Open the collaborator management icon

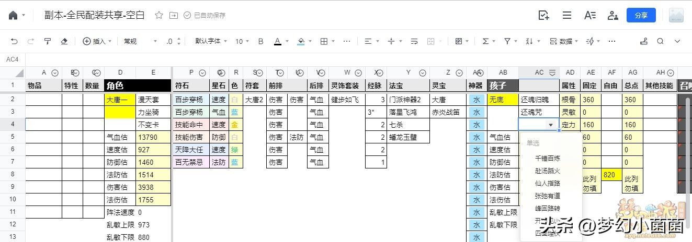[612, 15]
